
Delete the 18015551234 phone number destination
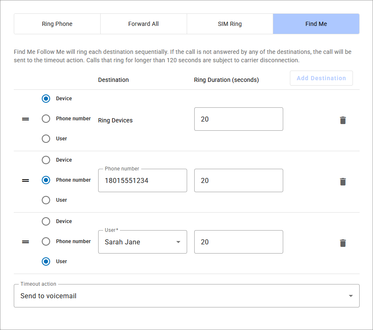coord(343,182)
